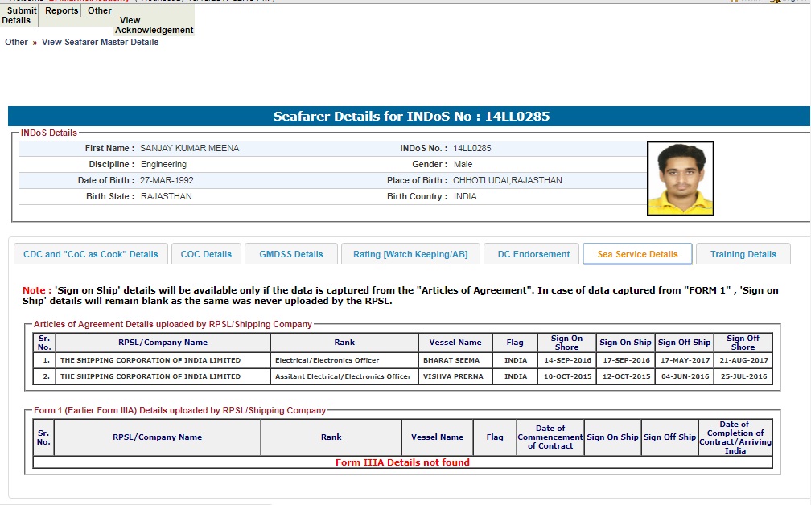The height and width of the screenshot is (505, 811).
Task: Open the Reports menu
Action: [62, 11]
